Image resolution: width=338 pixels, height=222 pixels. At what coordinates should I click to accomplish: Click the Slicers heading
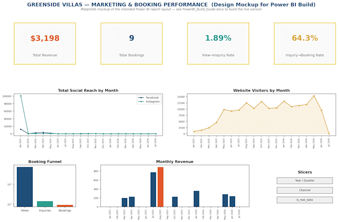[x=305, y=172]
